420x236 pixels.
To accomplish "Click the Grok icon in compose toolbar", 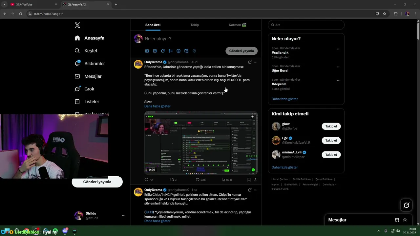I will [x=163, y=51].
